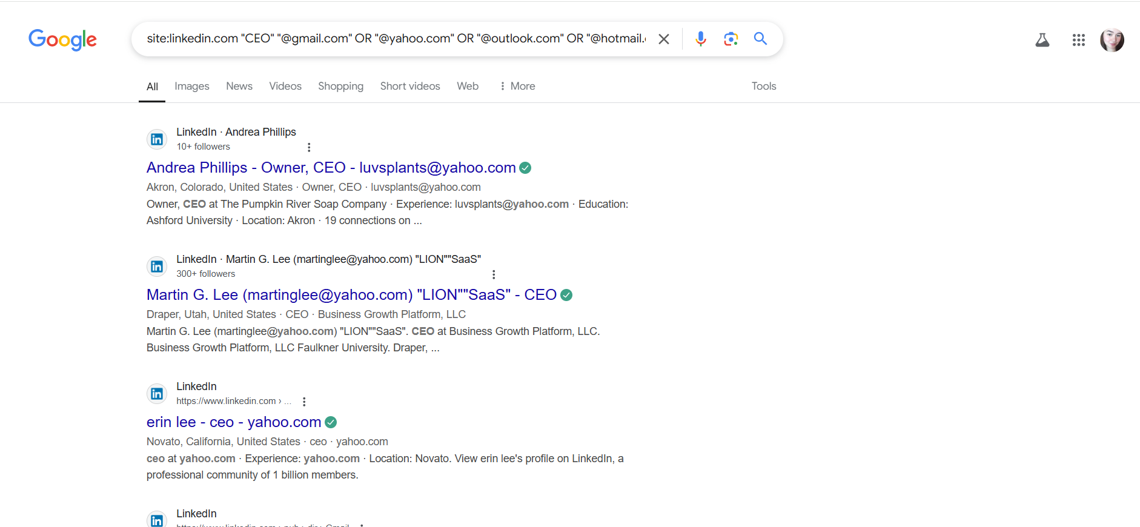Open the search Tools options
1140x527 pixels.
763,86
